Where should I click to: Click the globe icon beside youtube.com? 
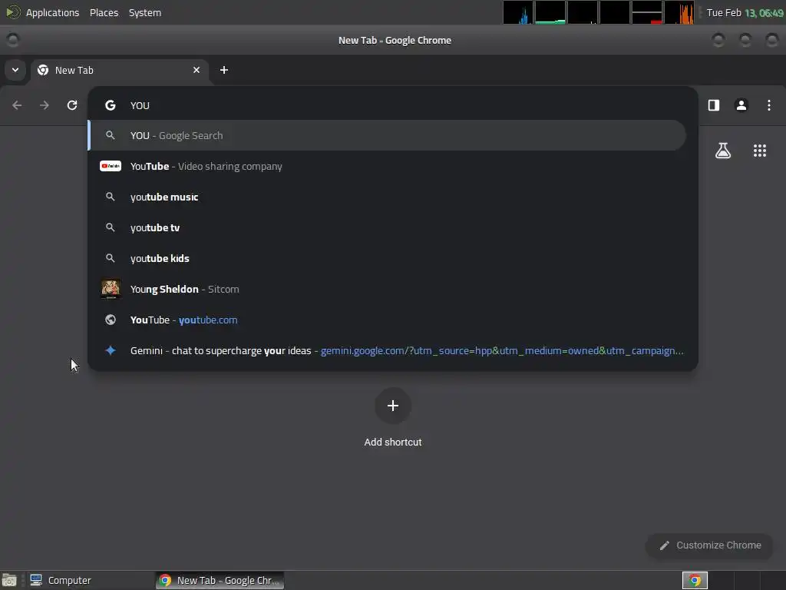click(x=111, y=320)
